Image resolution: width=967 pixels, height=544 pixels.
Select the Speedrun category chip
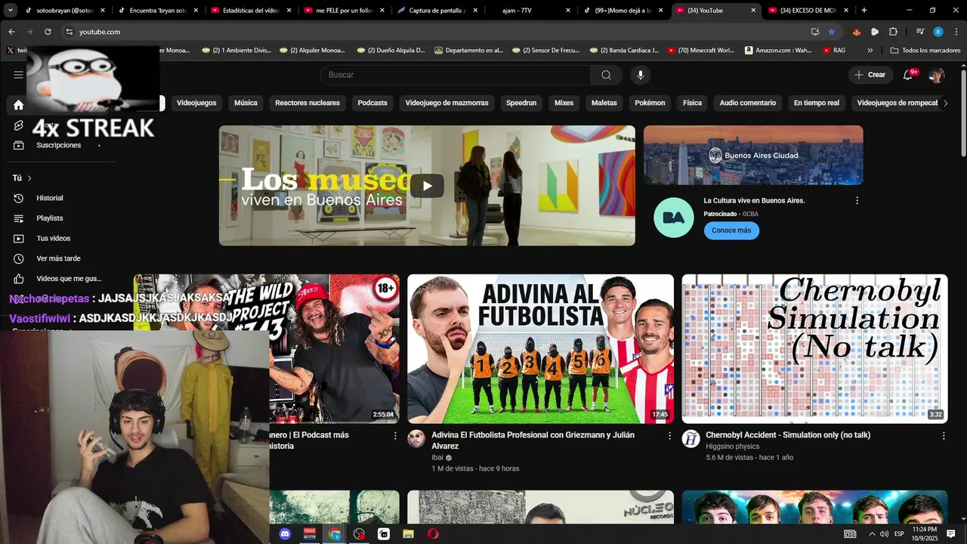pos(521,103)
